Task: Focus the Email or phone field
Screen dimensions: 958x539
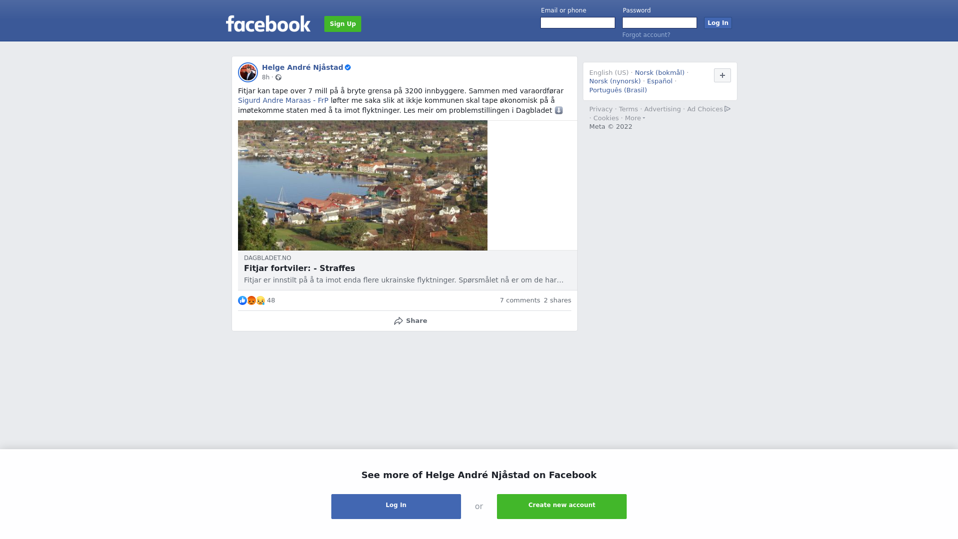Action: (x=578, y=23)
